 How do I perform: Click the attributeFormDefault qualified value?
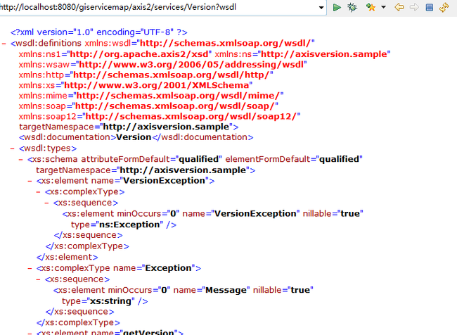point(198,159)
